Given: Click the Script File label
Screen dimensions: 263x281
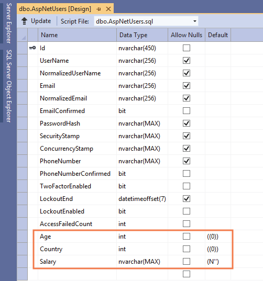Looking at the screenshot, I should tap(75, 21).
